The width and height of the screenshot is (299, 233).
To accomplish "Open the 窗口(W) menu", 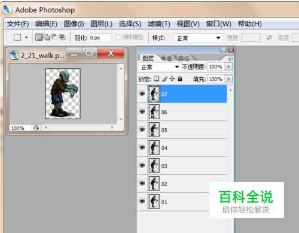I will (x=218, y=24).
